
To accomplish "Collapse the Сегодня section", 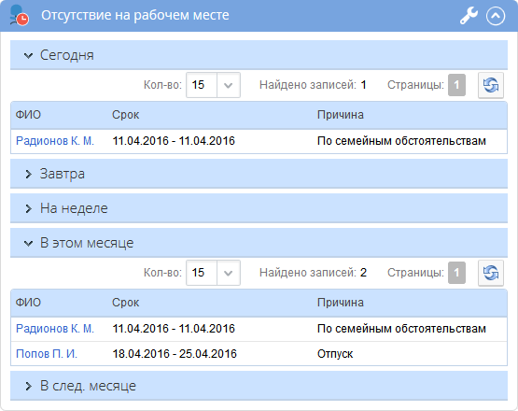I will [259, 55].
